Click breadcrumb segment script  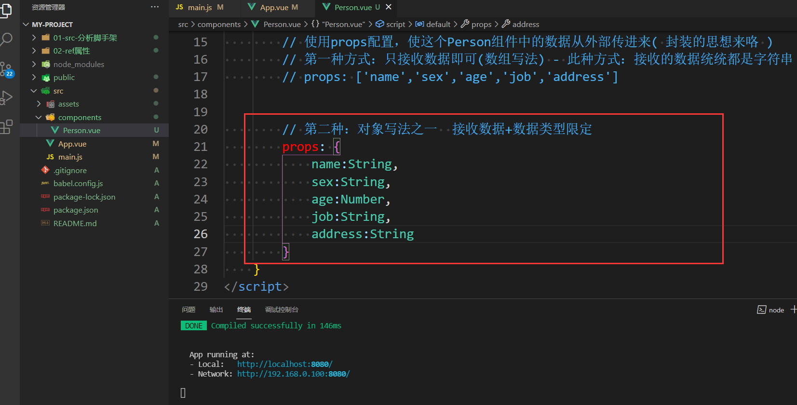395,24
